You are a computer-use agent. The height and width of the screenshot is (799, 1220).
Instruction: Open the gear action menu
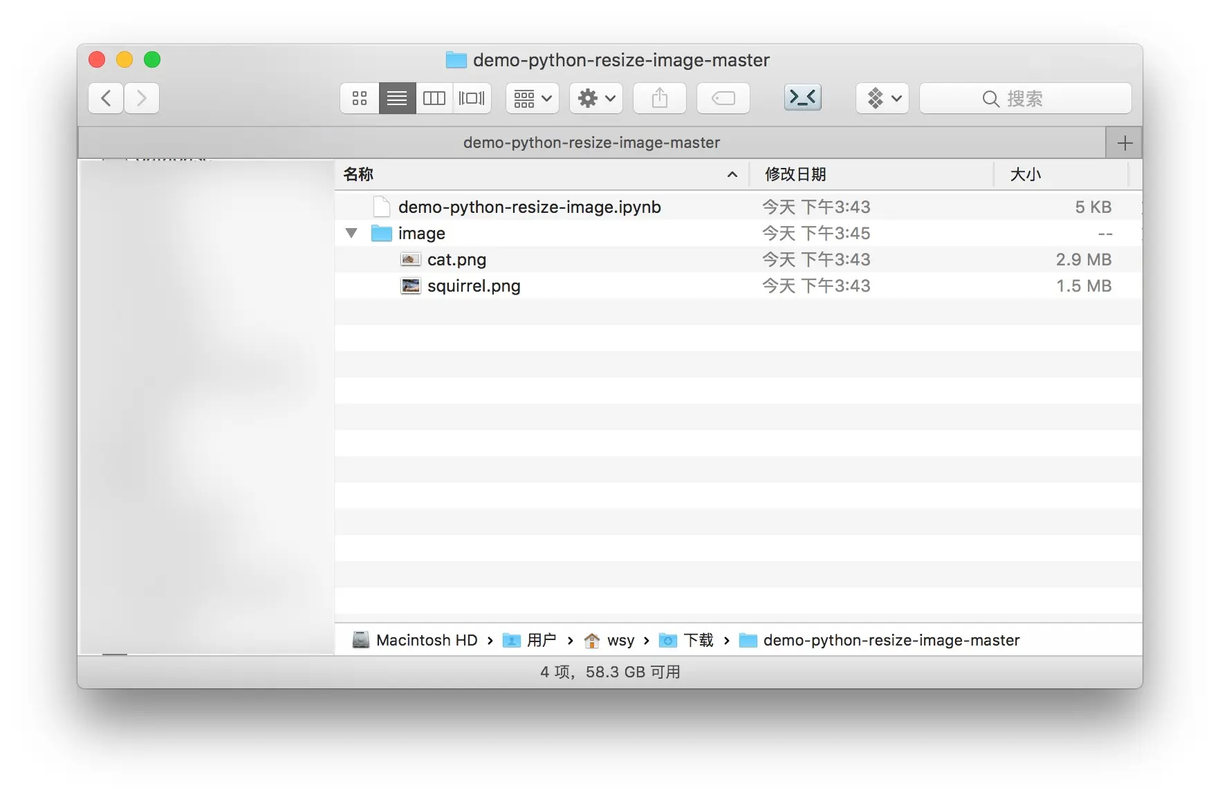tap(596, 98)
